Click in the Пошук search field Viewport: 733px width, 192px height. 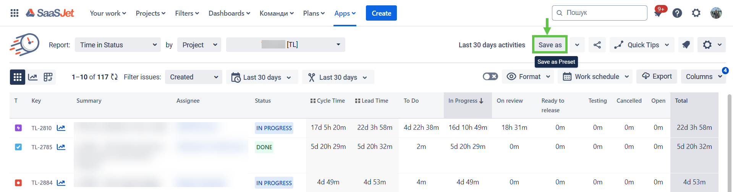click(604, 13)
